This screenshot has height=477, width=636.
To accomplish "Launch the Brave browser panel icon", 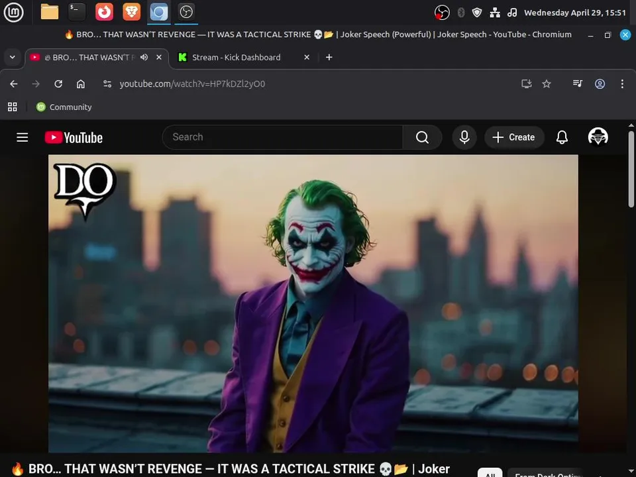I will [131, 12].
